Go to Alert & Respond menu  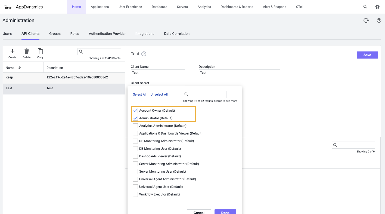pos(275,7)
